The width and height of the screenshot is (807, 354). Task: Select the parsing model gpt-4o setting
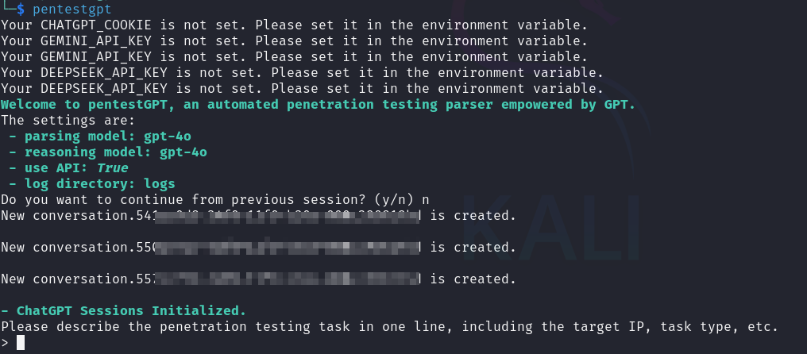[x=100, y=137]
